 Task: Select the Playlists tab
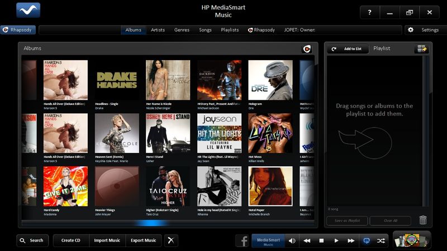pos(230,30)
